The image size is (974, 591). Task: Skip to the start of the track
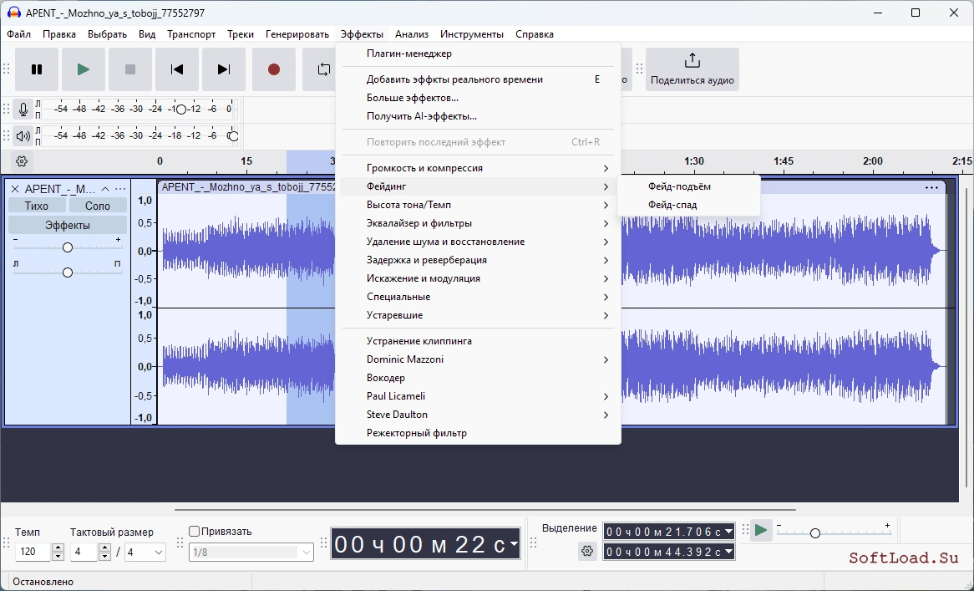tap(177, 69)
